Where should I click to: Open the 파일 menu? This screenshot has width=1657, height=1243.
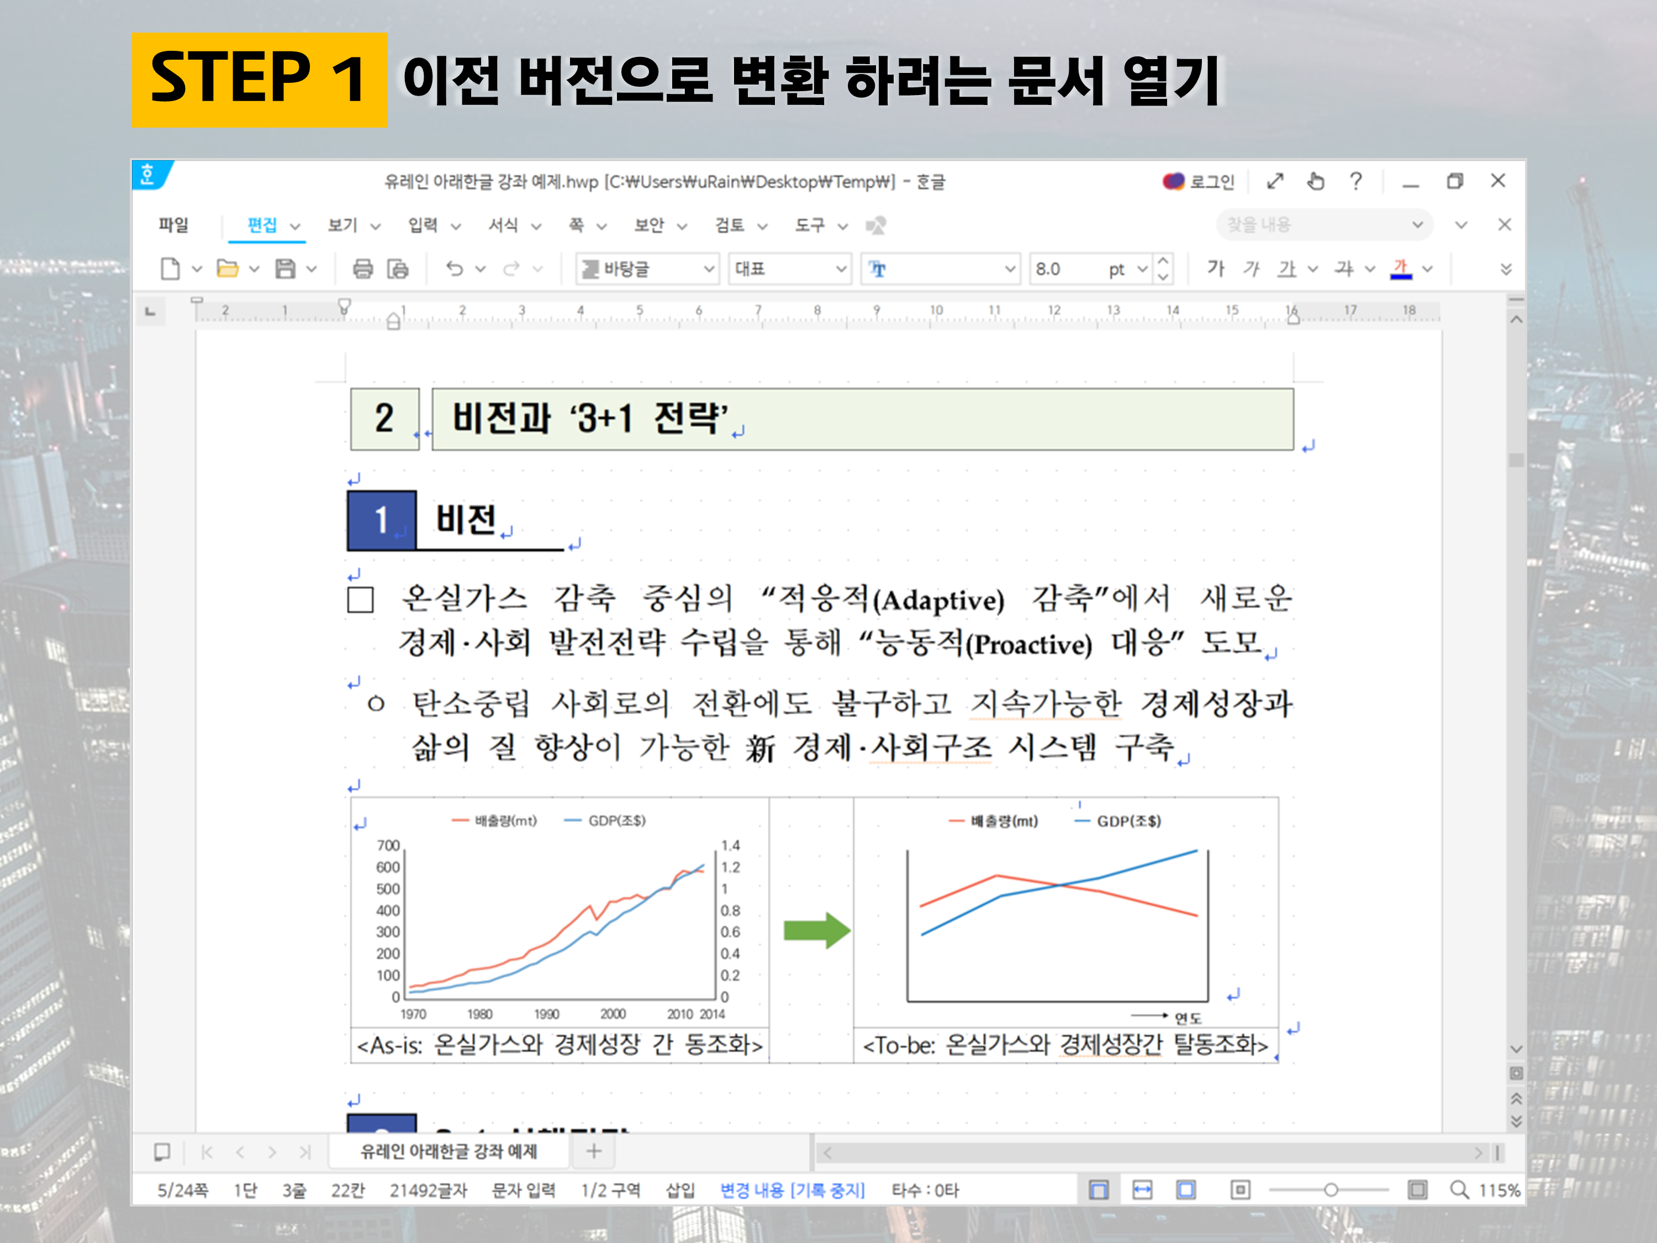pyautogui.click(x=174, y=225)
